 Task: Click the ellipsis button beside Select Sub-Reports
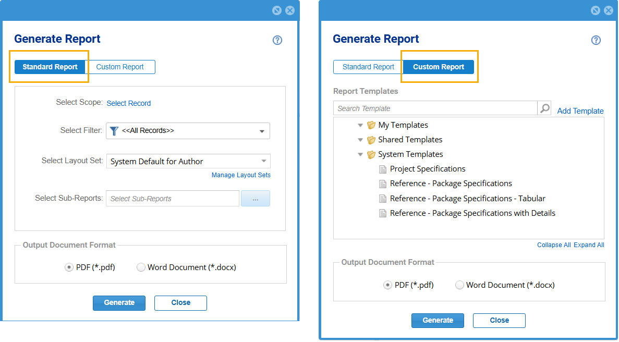(255, 199)
